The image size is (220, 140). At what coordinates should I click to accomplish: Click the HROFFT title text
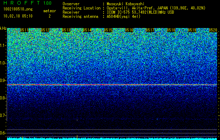pyautogui.click(x=22, y=3)
